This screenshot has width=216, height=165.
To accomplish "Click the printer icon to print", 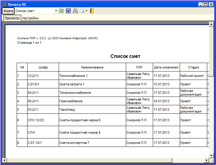I will click(75, 11).
